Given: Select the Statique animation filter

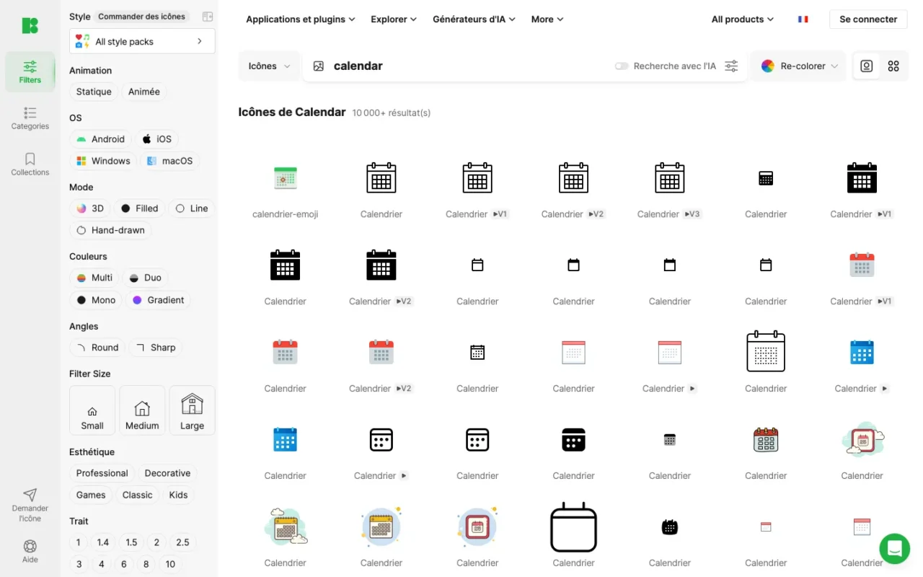Looking at the screenshot, I should click(94, 92).
